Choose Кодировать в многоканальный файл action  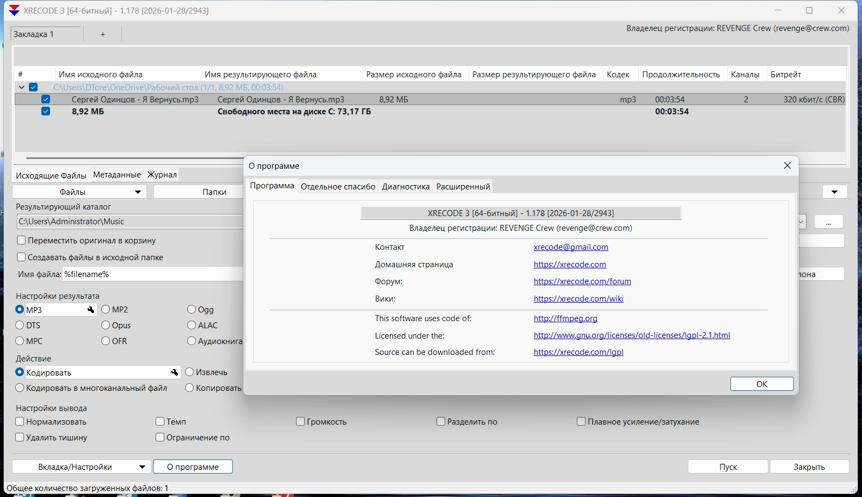pos(20,388)
